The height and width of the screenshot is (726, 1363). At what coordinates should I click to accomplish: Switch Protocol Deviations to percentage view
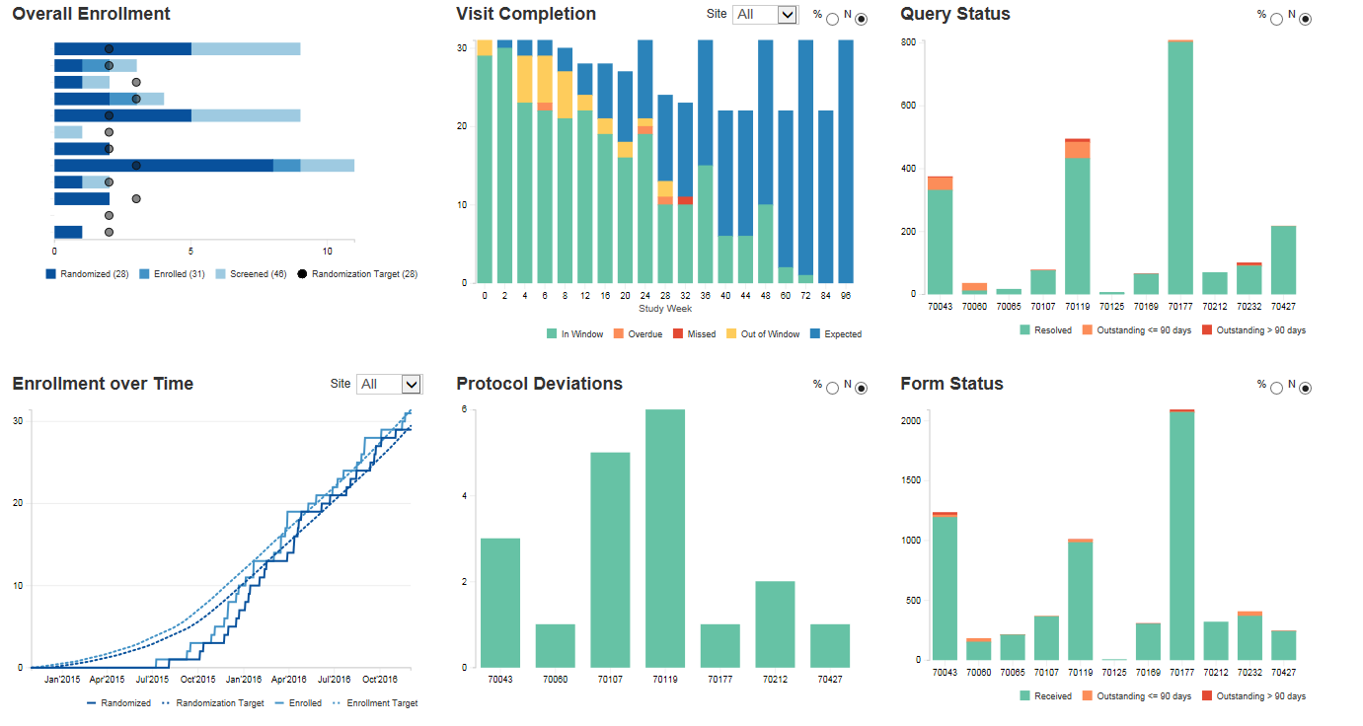pos(832,387)
